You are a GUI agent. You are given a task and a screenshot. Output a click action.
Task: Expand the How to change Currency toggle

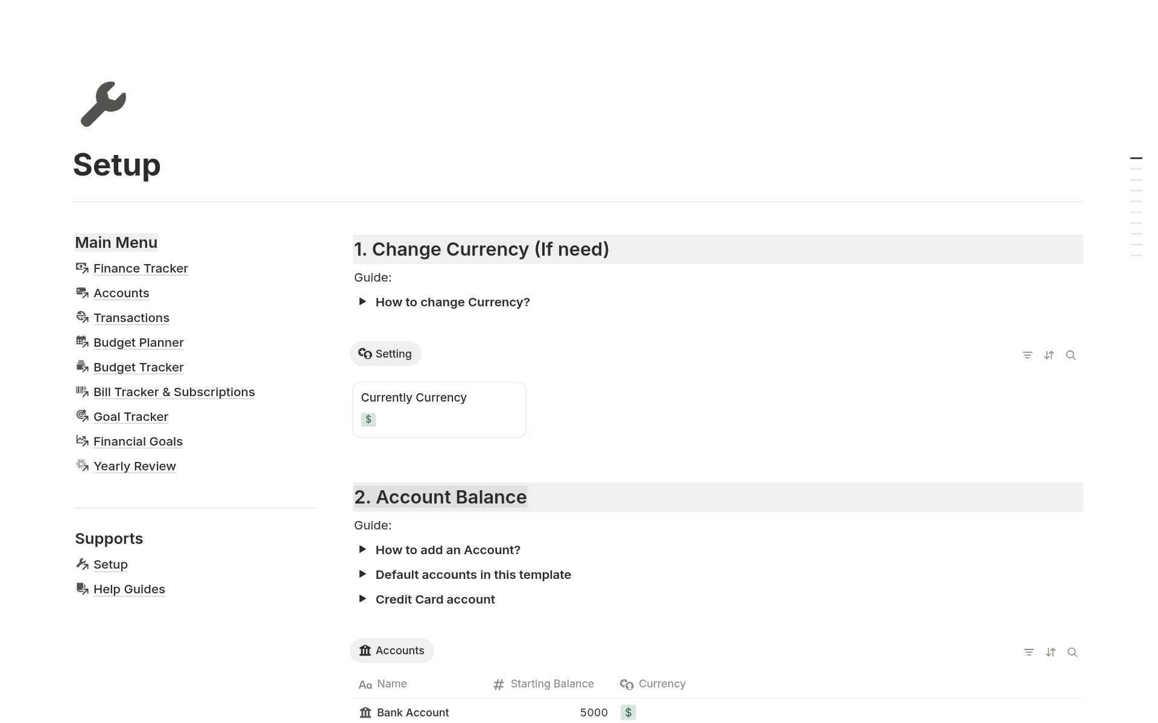362,302
